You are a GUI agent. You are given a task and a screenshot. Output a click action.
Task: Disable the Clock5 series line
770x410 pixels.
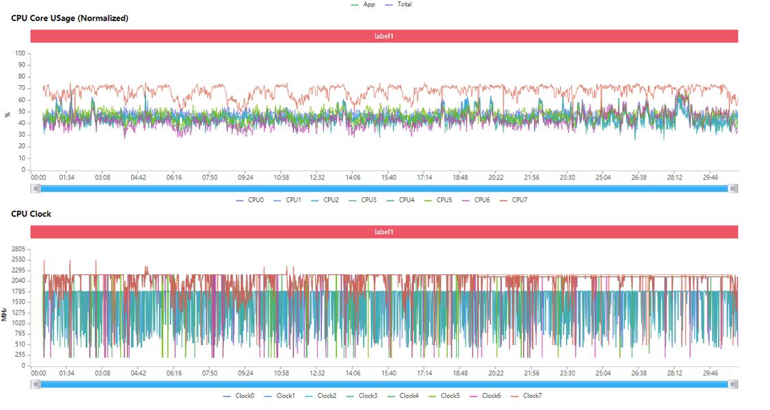tap(443, 396)
